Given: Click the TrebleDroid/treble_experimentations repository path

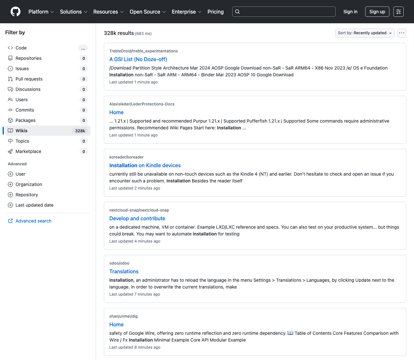Looking at the screenshot, I should click(x=144, y=51).
